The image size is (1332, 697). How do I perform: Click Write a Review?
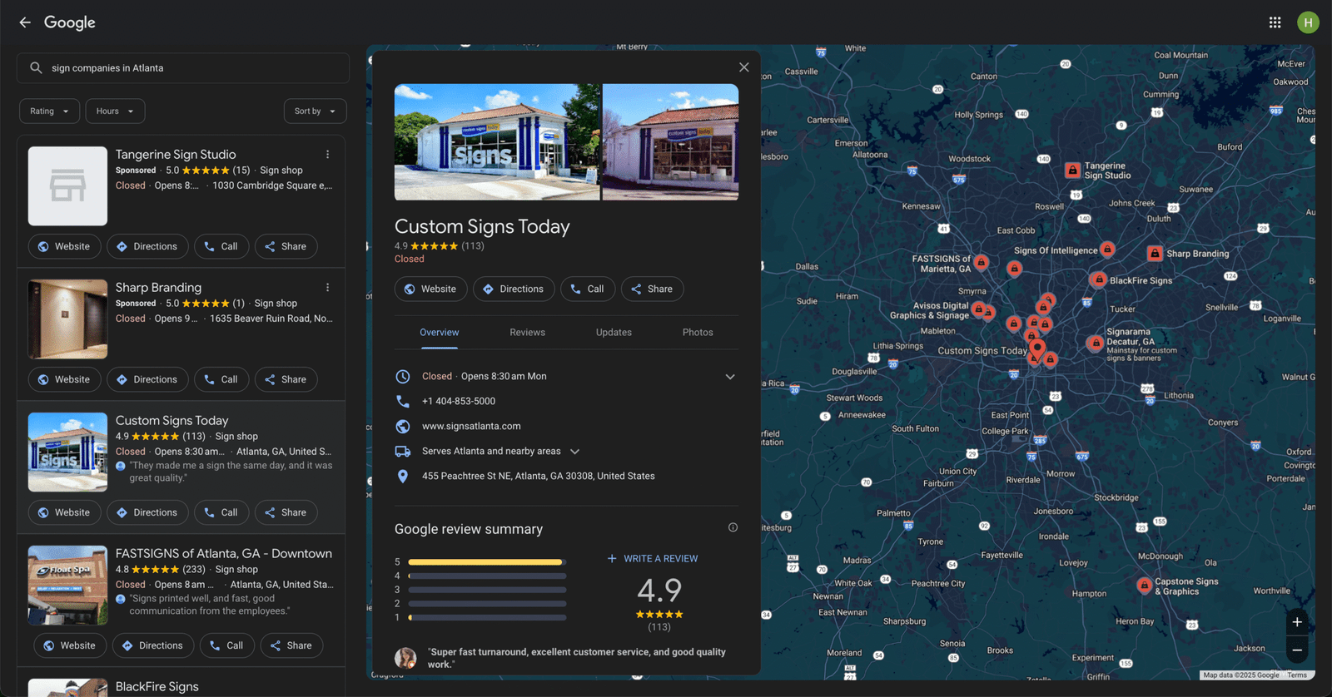pos(653,559)
